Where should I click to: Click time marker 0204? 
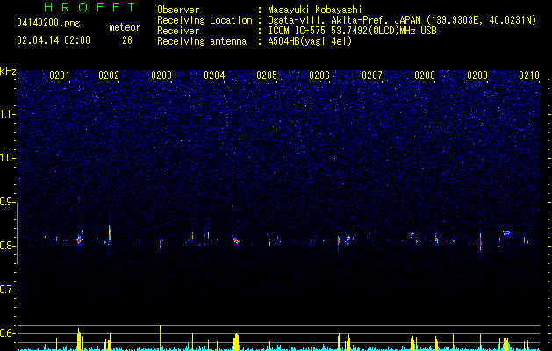point(214,75)
